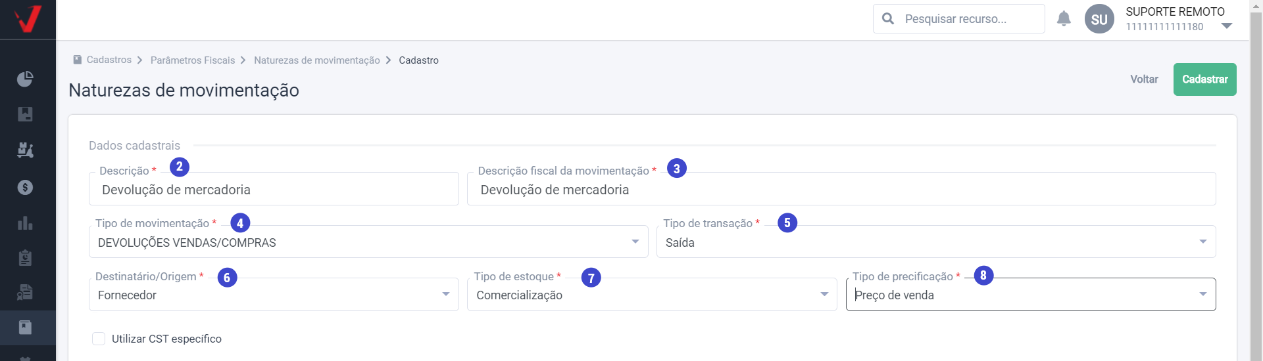
Task: Go to Parâmetros Fiscais breadcrumb
Action: pyautogui.click(x=193, y=60)
